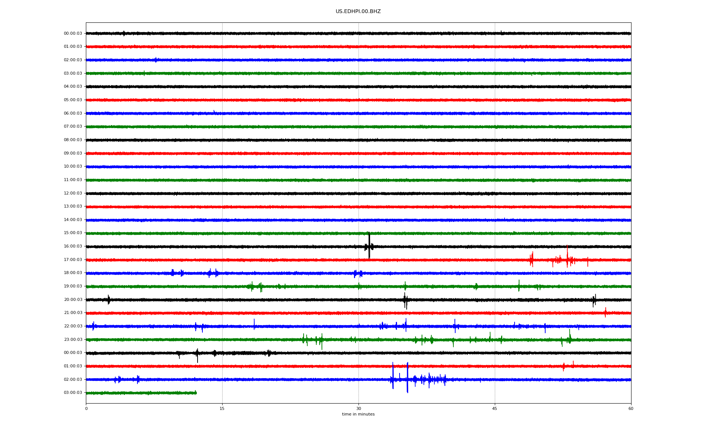This screenshot has height=448, width=717.
Task: Click the 05:00:03 row label
Action: (x=73, y=100)
